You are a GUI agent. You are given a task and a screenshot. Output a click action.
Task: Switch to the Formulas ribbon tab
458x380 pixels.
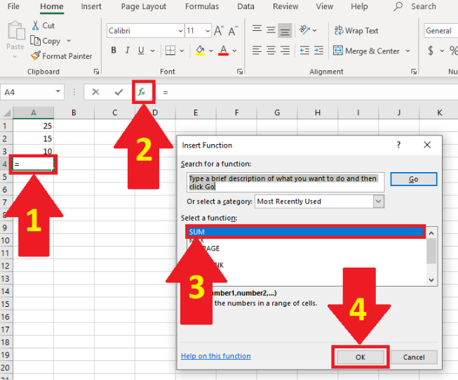click(x=202, y=6)
